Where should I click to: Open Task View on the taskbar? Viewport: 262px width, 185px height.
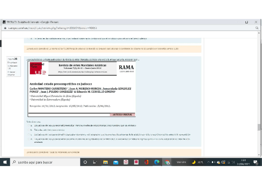[95, 162]
